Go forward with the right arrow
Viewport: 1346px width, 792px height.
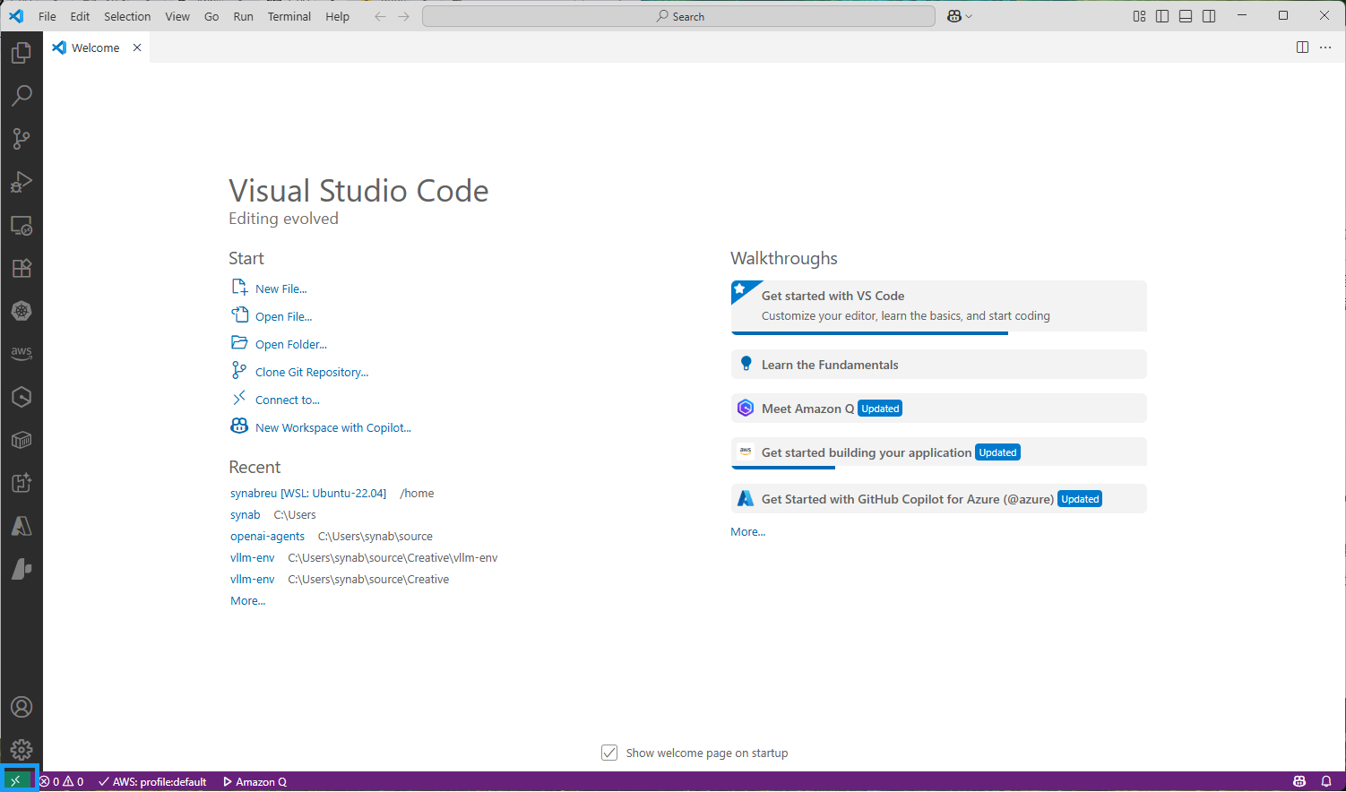[403, 16]
